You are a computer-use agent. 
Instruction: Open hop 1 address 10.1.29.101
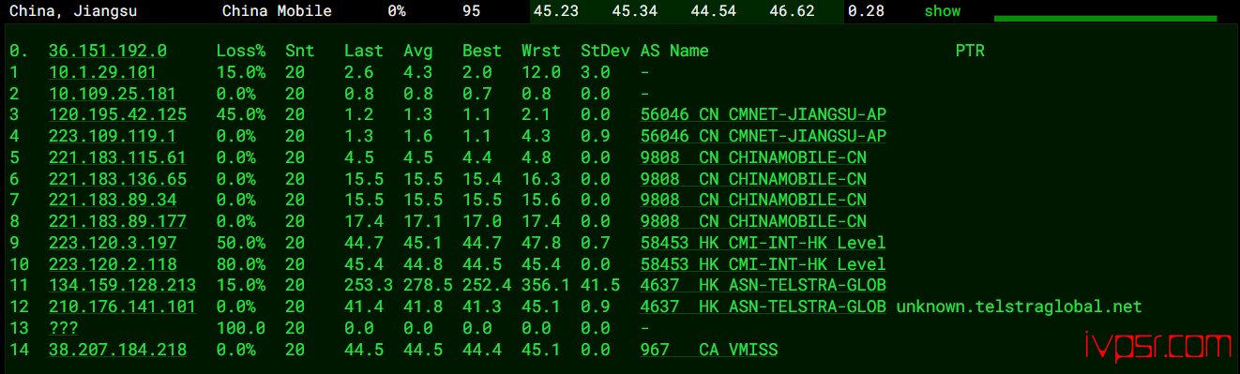click(102, 72)
